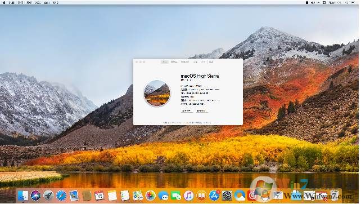Open Spotlight search magnifier icon

(x=347, y=3)
